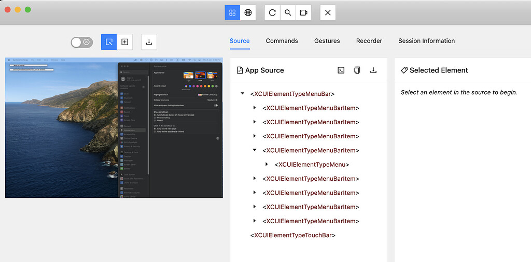Viewport: 531px width, 262px height.
Task: Copy XML source to clipboard
Action: pyautogui.click(x=357, y=70)
